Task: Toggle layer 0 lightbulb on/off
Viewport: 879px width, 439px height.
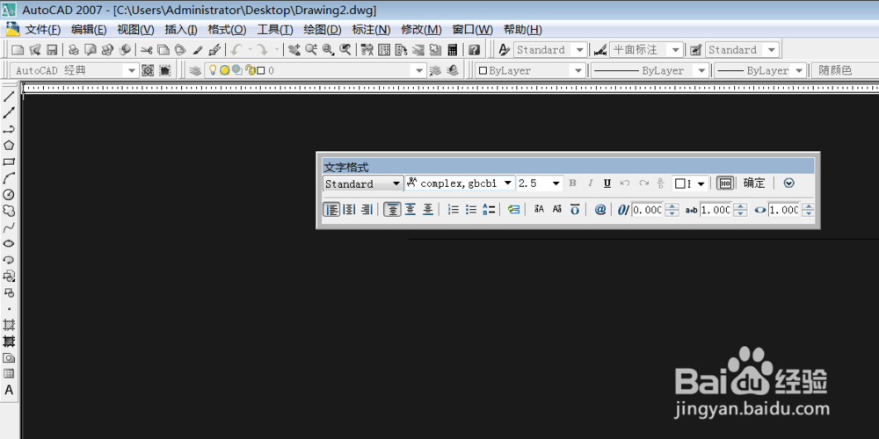Action: (x=213, y=70)
